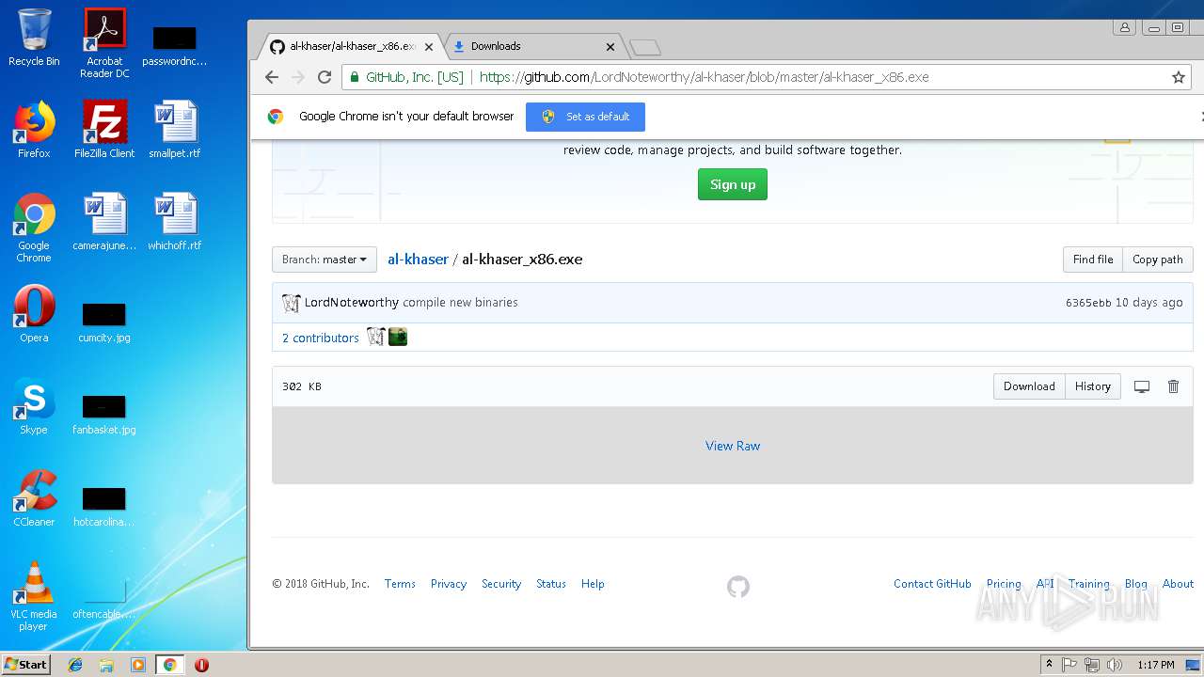Click Pricing footer link
Screen dimensions: 1204x677
(x=1004, y=584)
